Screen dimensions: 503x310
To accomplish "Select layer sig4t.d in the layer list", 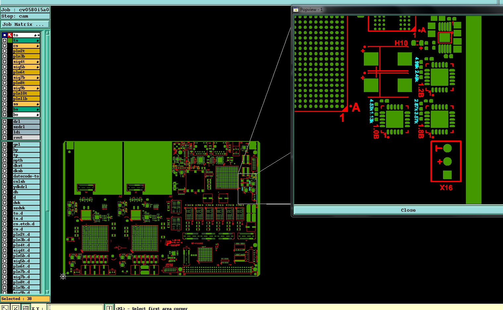I will click(26, 250).
